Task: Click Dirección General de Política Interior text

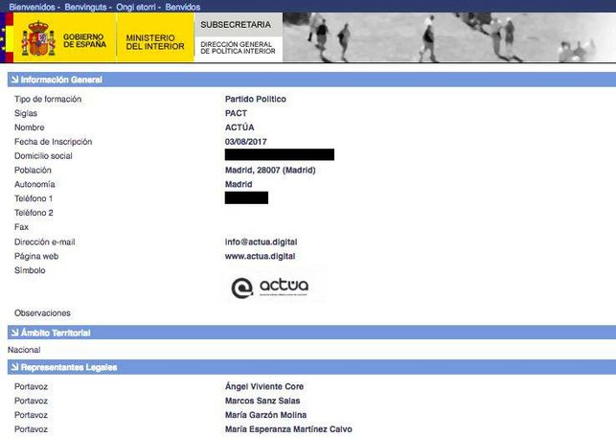Action: [x=238, y=48]
